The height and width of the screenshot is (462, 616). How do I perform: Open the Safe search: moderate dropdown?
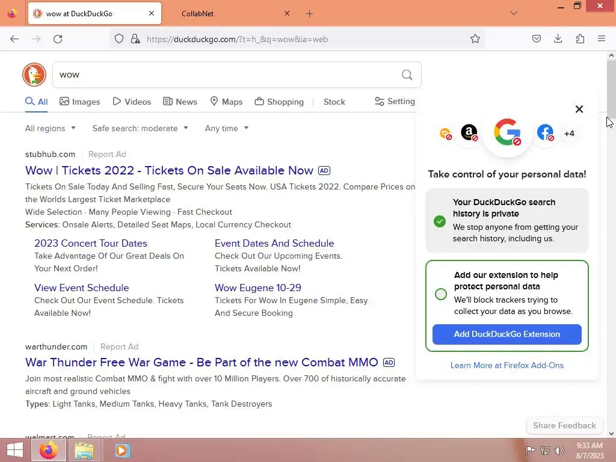tap(140, 129)
